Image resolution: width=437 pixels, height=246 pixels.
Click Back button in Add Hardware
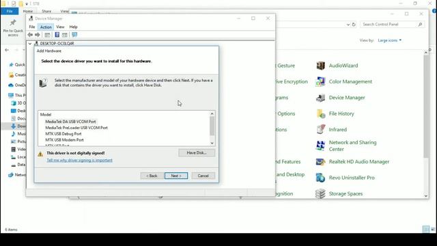(x=152, y=176)
